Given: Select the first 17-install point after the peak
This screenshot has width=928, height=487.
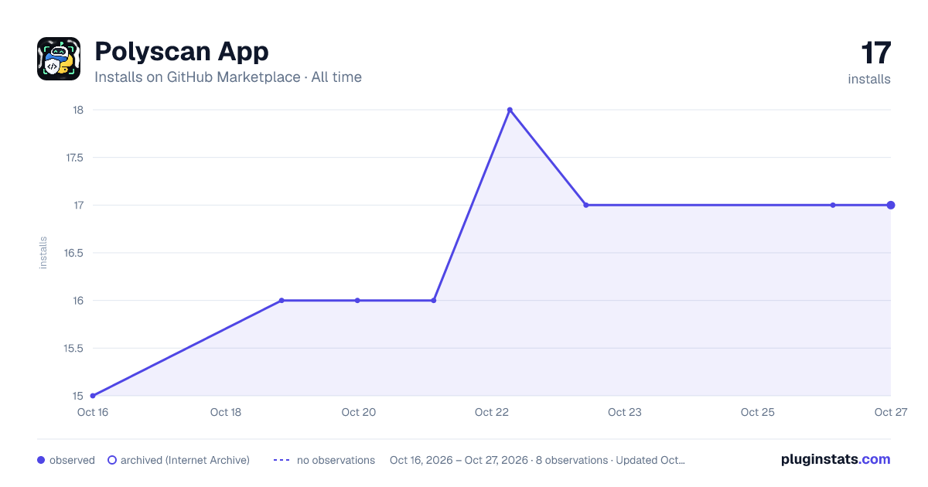Looking at the screenshot, I should (586, 205).
